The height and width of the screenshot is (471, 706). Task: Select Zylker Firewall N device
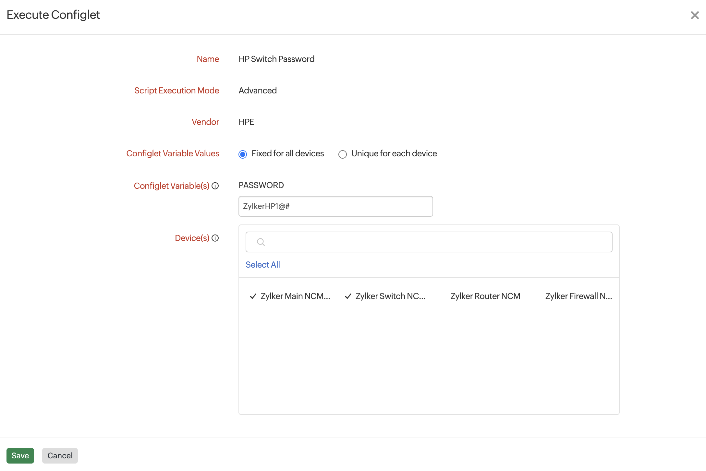578,296
